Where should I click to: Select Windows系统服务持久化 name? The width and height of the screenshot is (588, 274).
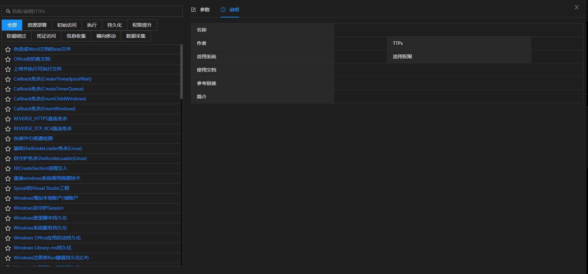click(x=40, y=228)
